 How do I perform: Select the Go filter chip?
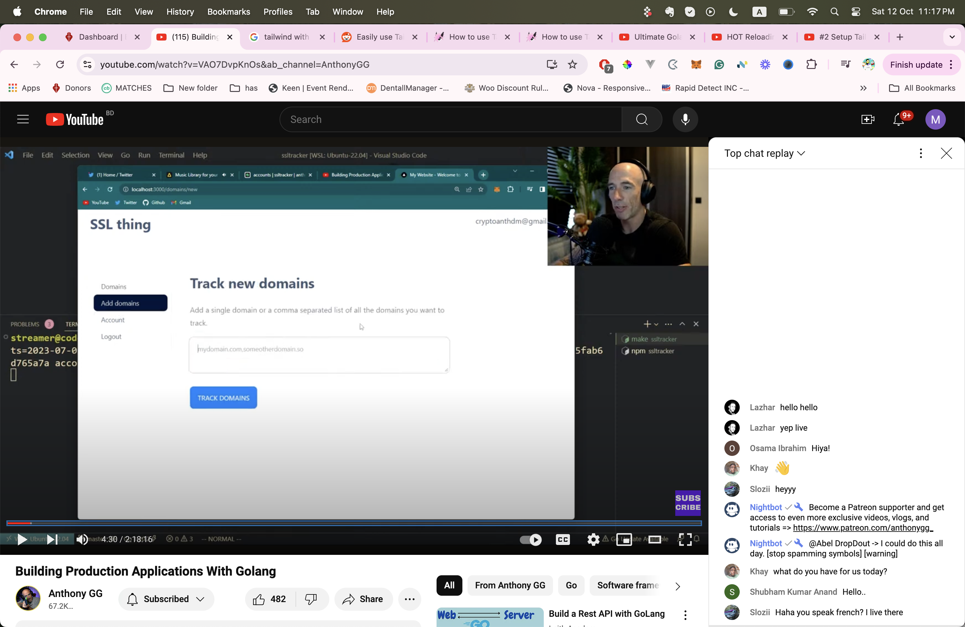[x=571, y=585]
